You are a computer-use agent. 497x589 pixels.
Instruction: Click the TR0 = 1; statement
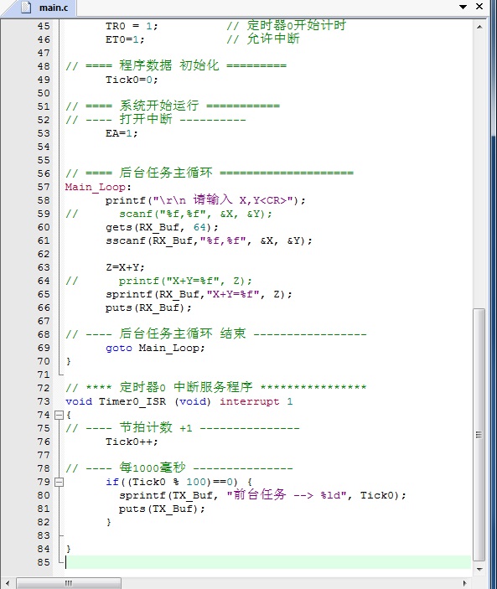[132, 26]
